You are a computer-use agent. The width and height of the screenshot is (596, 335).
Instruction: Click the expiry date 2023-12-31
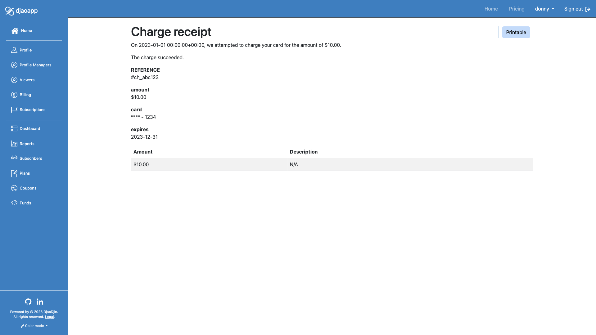pyautogui.click(x=144, y=137)
